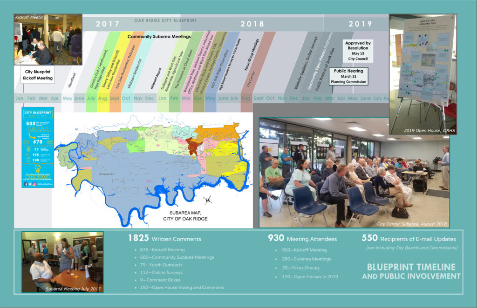Viewport: 477px width, 308px height.
Task: Click the 930 Meeting Attendees heading
Action: tap(302, 238)
